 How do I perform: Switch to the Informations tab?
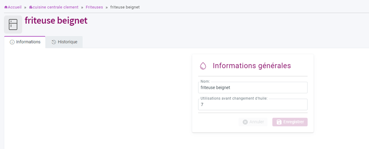click(25, 42)
